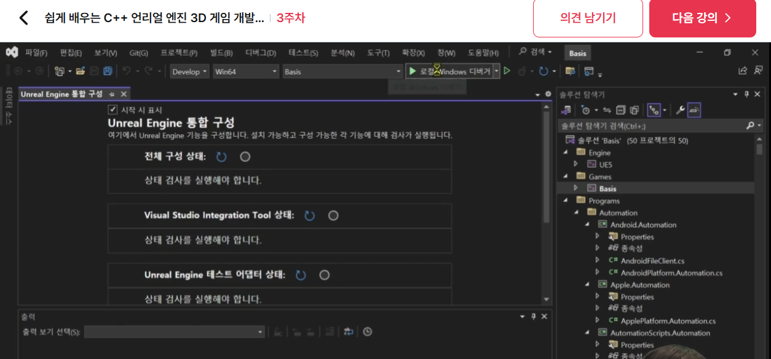This screenshot has height=359, width=771.
Task: Collapse the Engine folder
Action: click(x=565, y=152)
